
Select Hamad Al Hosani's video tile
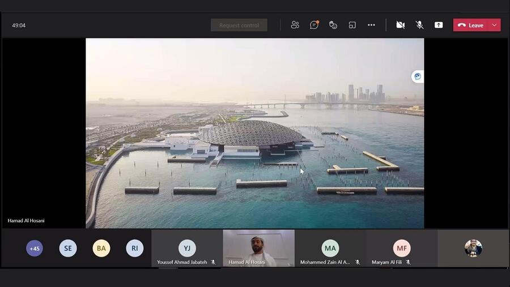(258, 247)
